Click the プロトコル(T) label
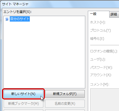Screen dimensions: 119x111 point(101,31)
